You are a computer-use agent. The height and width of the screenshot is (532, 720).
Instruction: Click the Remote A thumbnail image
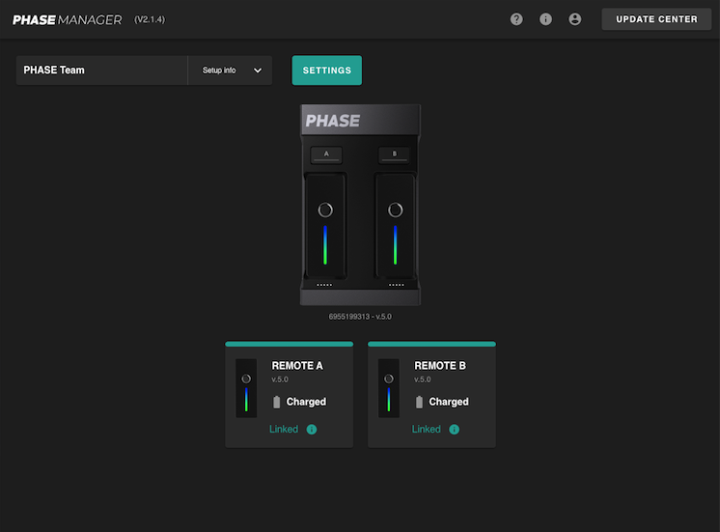coord(246,388)
